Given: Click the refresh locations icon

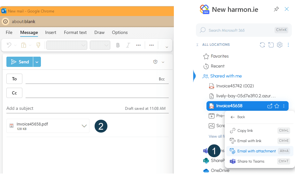Looking at the screenshot, I should (x=262, y=45).
